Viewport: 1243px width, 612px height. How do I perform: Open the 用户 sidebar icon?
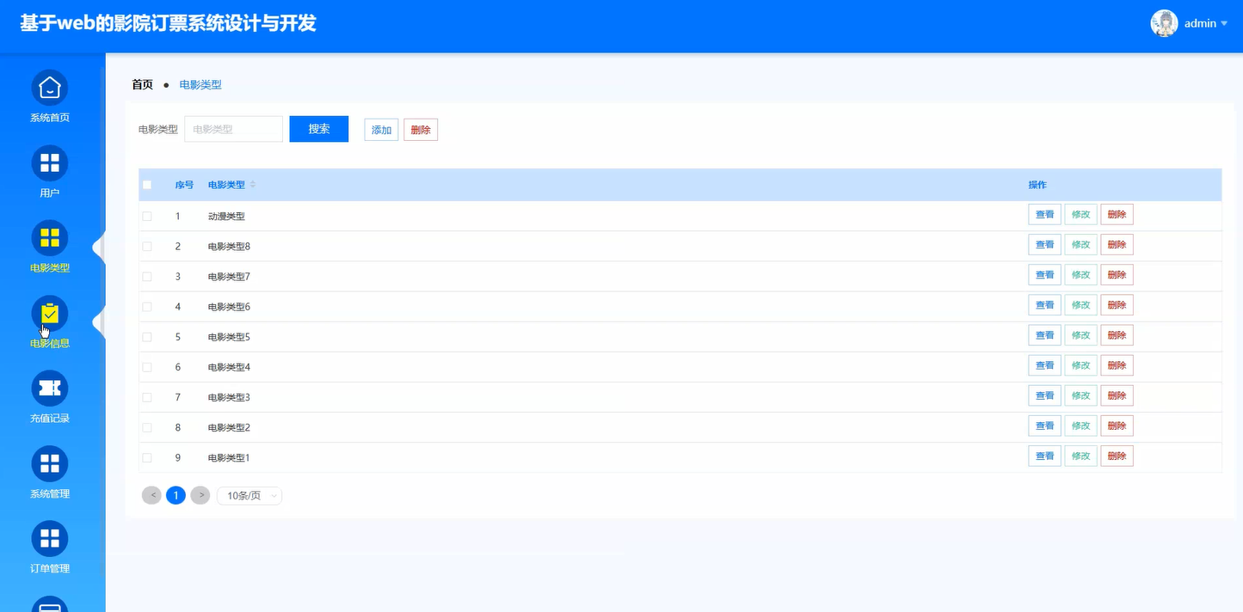50,163
